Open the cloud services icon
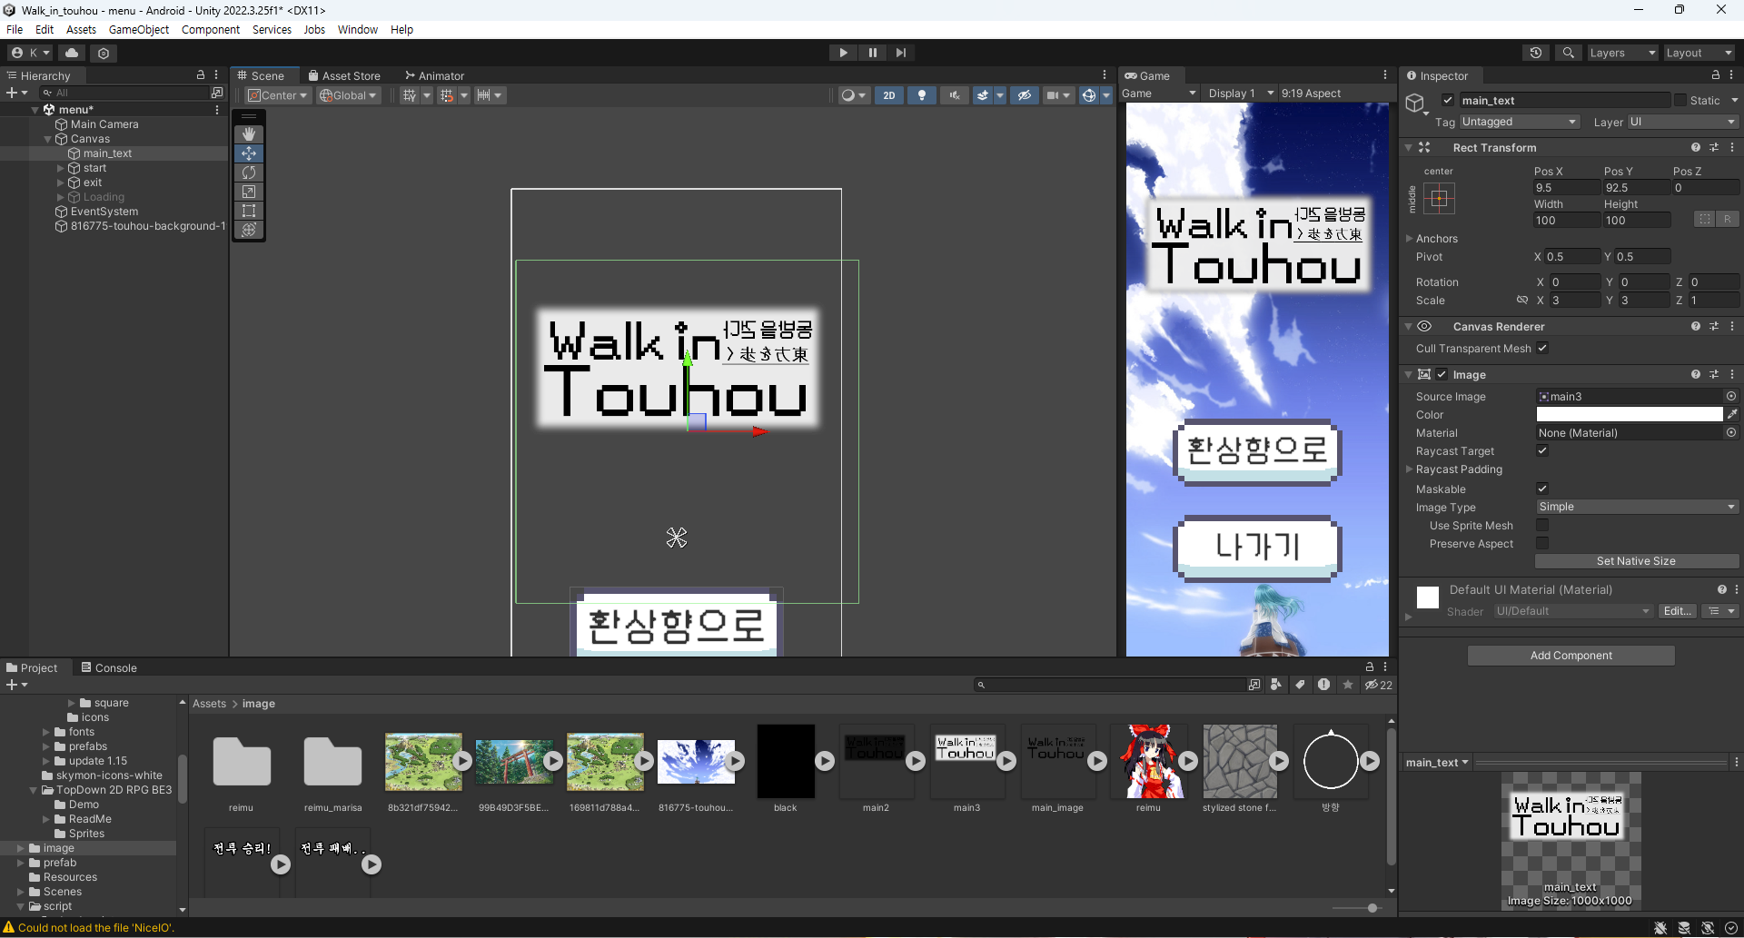The height and width of the screenshot is (938, 1744). 72,53
